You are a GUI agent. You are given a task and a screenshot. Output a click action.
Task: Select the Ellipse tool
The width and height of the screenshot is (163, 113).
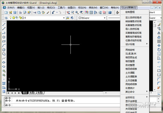(4, 62)
